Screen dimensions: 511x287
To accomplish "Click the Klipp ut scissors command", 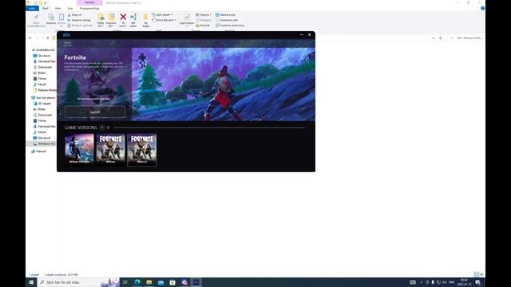I will pyautogui.click(x=74, y=15).
